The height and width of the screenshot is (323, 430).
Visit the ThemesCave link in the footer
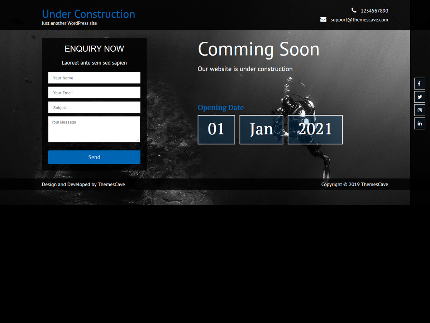click(x=111, y=184)
